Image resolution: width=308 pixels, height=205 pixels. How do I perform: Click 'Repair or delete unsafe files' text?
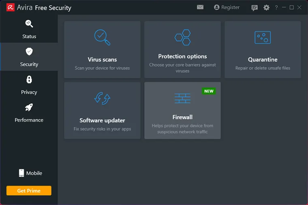click(263, 68)
